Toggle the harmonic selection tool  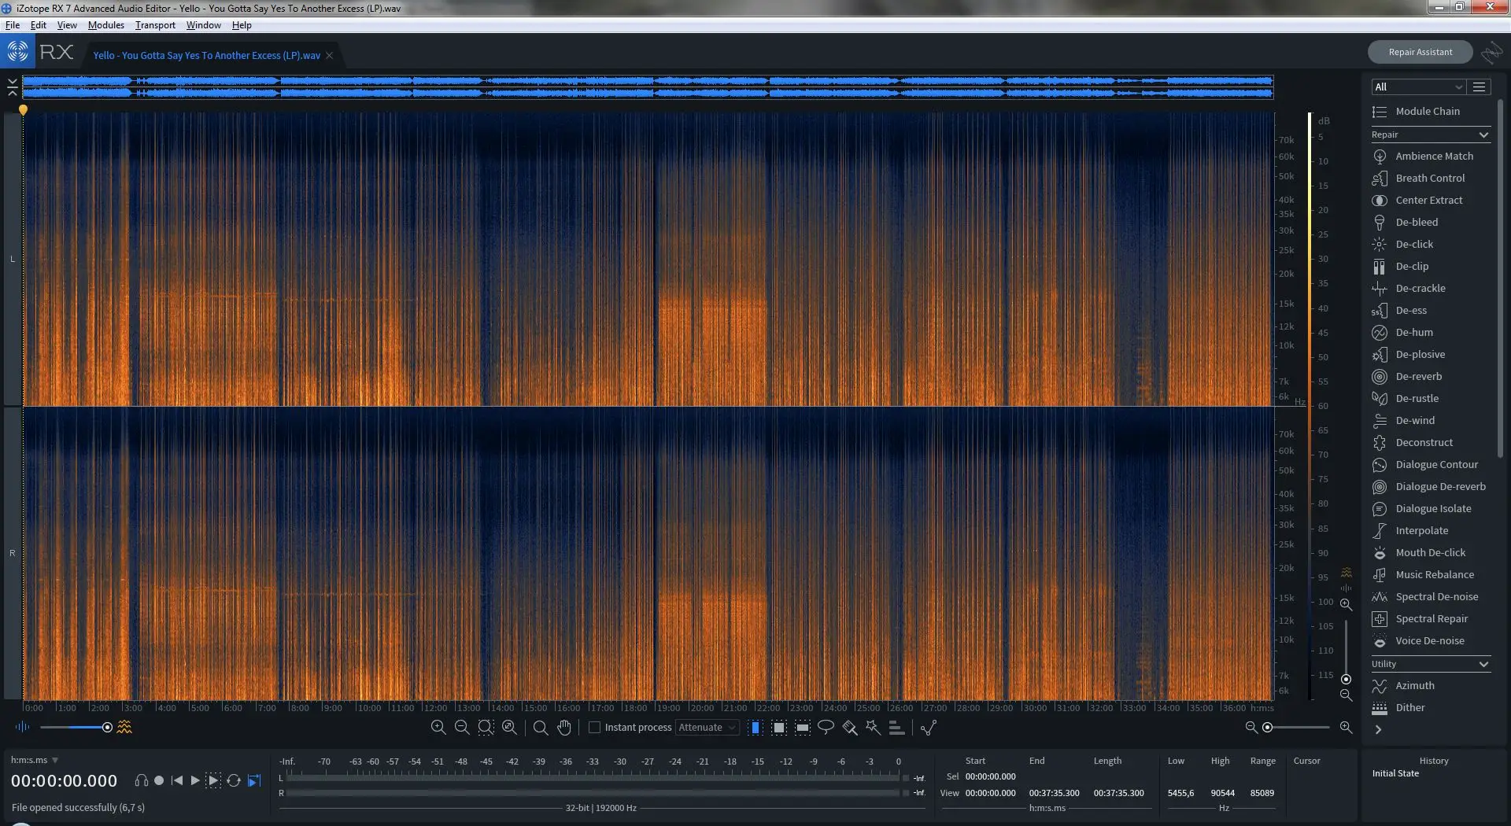point(896,727)
